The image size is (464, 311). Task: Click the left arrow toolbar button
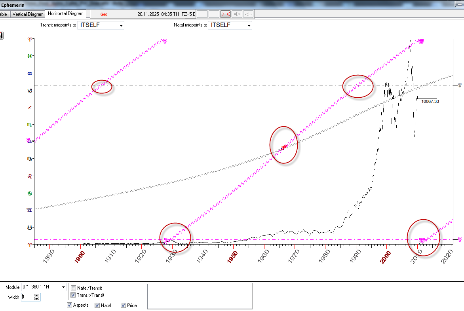point(248,14)
